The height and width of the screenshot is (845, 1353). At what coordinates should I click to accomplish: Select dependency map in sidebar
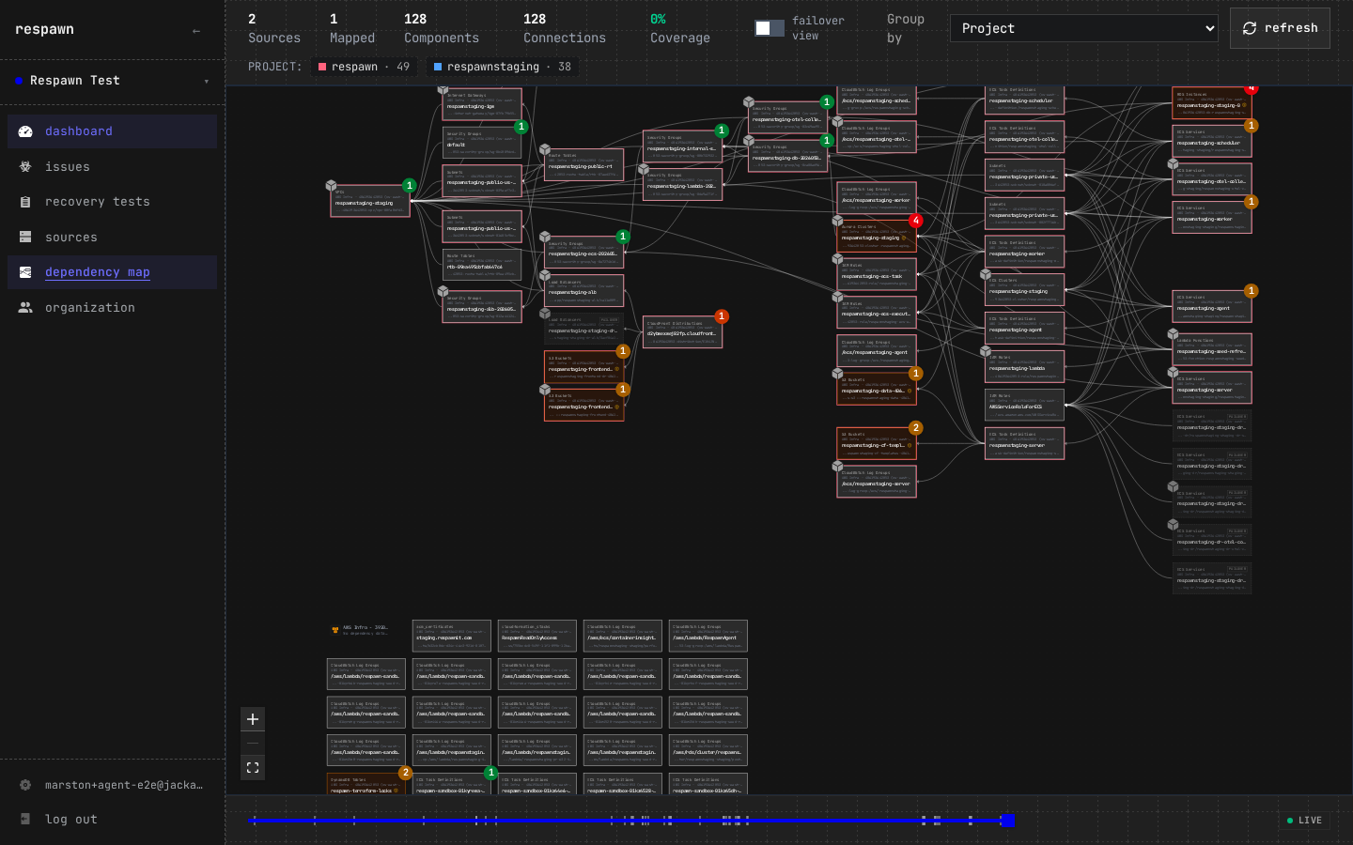point(112,272)
